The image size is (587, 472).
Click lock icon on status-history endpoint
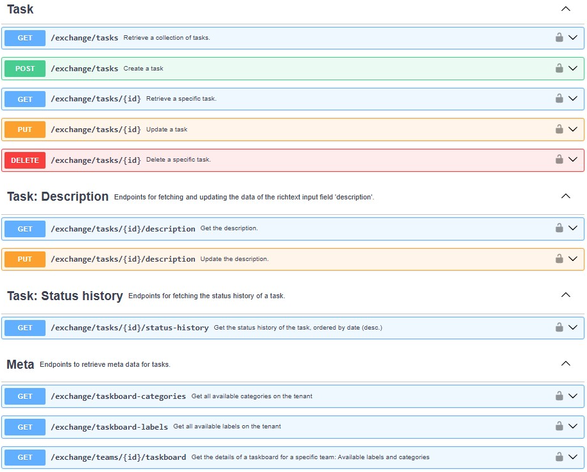pyautogui.click(x=559, y=327)
